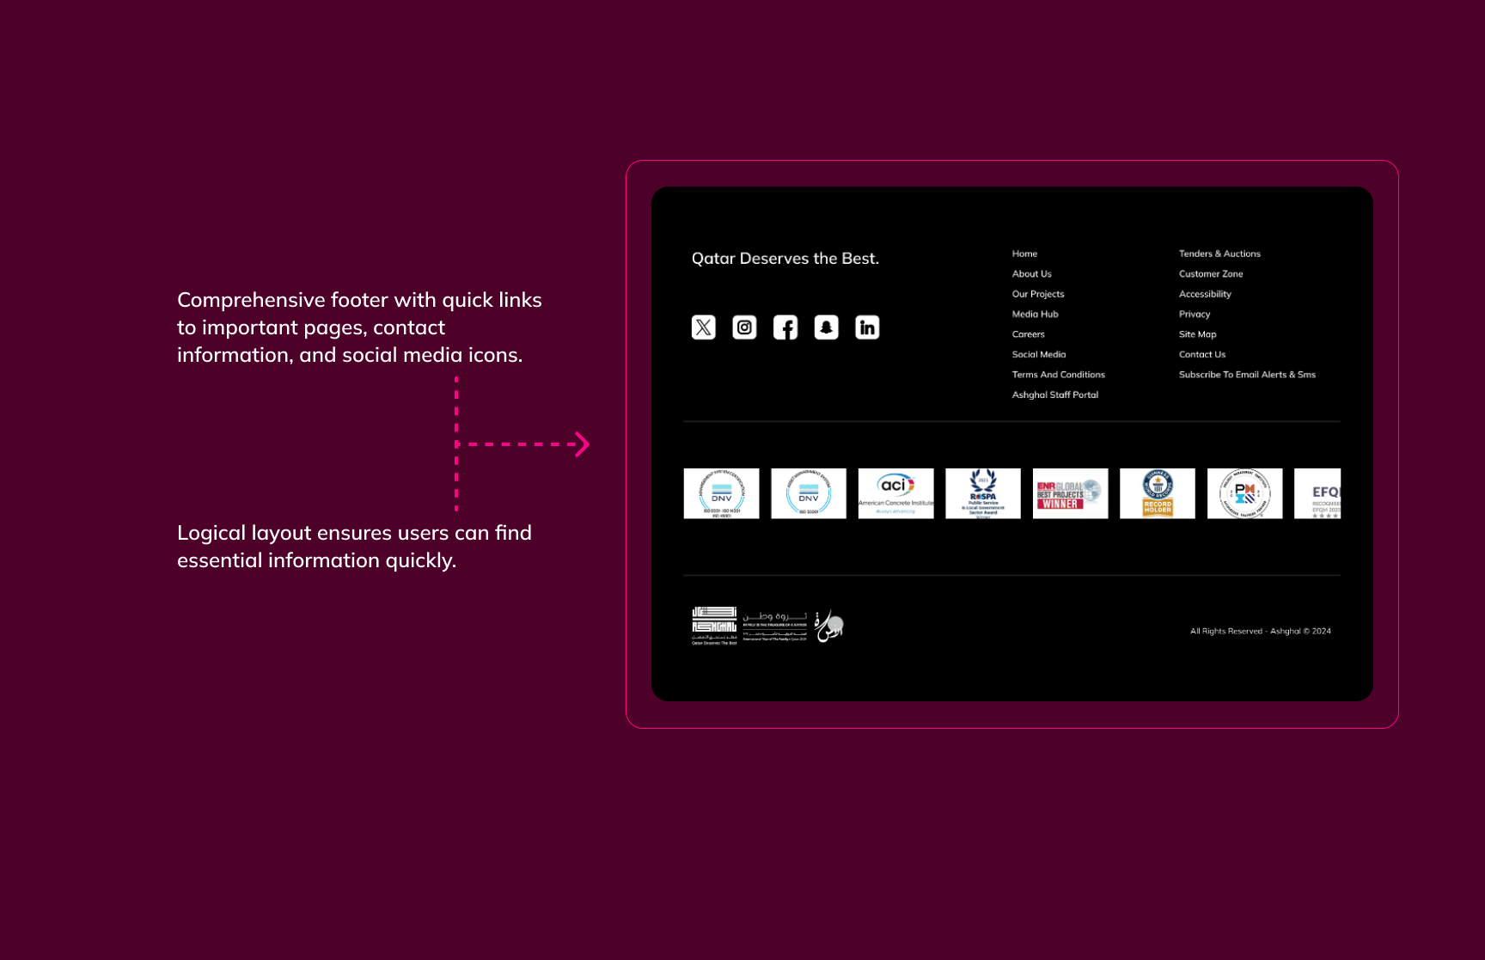Open Tenders & Auctions link
The image size is (1485, 960).
pos(1219,254)
